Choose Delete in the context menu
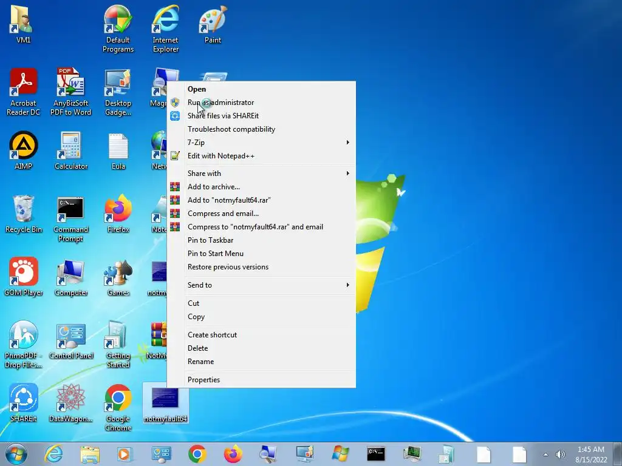Screen dimensions: 622x466 (x=261, y=348)
